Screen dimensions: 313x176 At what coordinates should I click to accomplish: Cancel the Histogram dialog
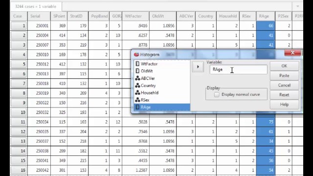tap(284, 85)
